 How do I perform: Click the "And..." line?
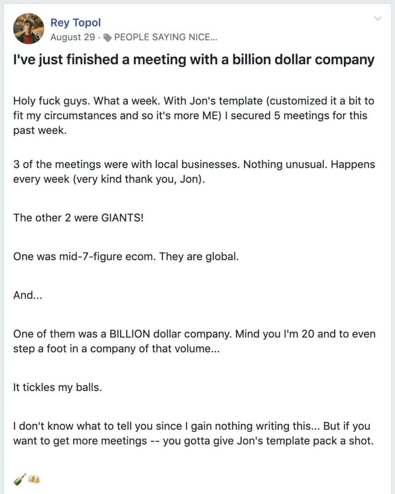coord(27,295)
